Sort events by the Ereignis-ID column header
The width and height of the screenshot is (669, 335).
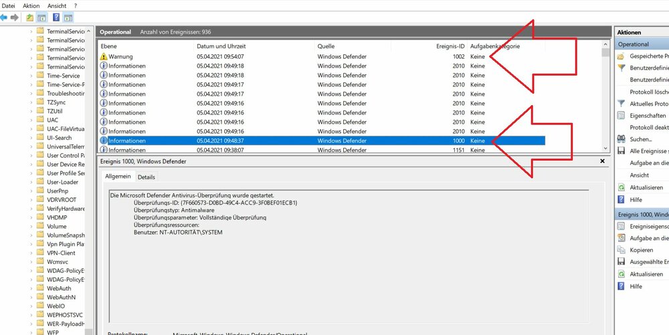point(450,46)
